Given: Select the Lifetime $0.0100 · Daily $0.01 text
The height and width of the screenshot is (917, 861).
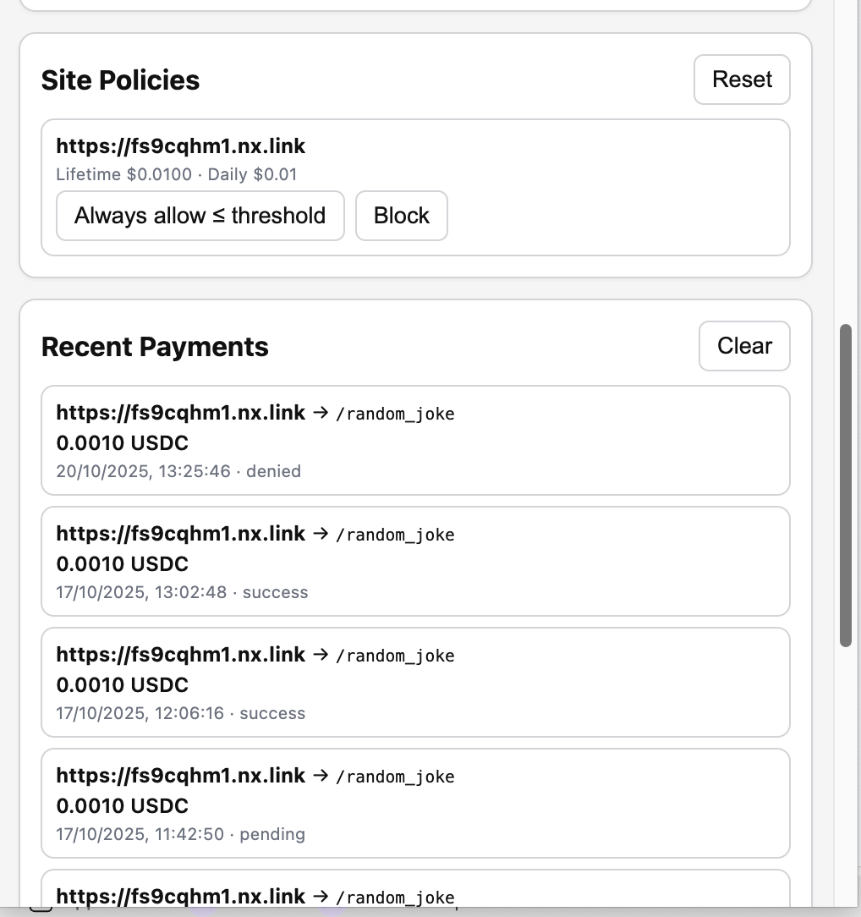Looking at the screenshot, I should tap(176, 175).
